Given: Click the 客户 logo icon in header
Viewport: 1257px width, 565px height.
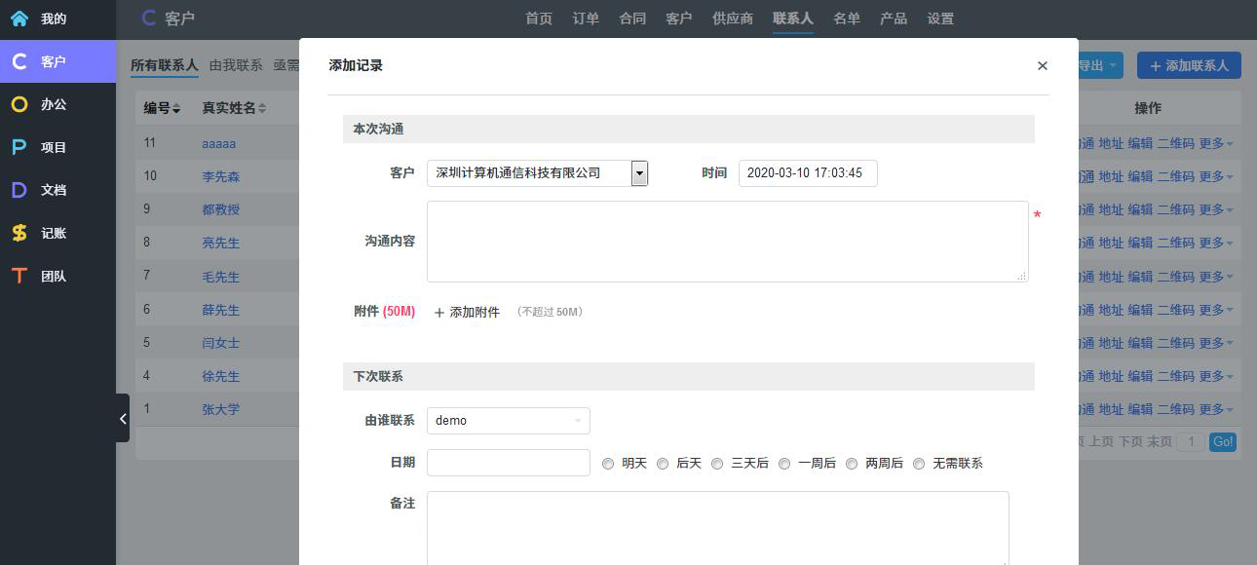Looking at the screenshot, I should point(148,18).
